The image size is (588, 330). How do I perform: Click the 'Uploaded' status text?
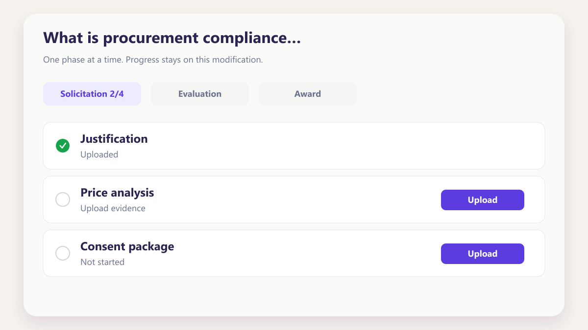point(99,154)
